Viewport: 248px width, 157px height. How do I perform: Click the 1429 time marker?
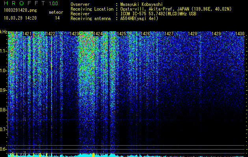pos(216,34)
